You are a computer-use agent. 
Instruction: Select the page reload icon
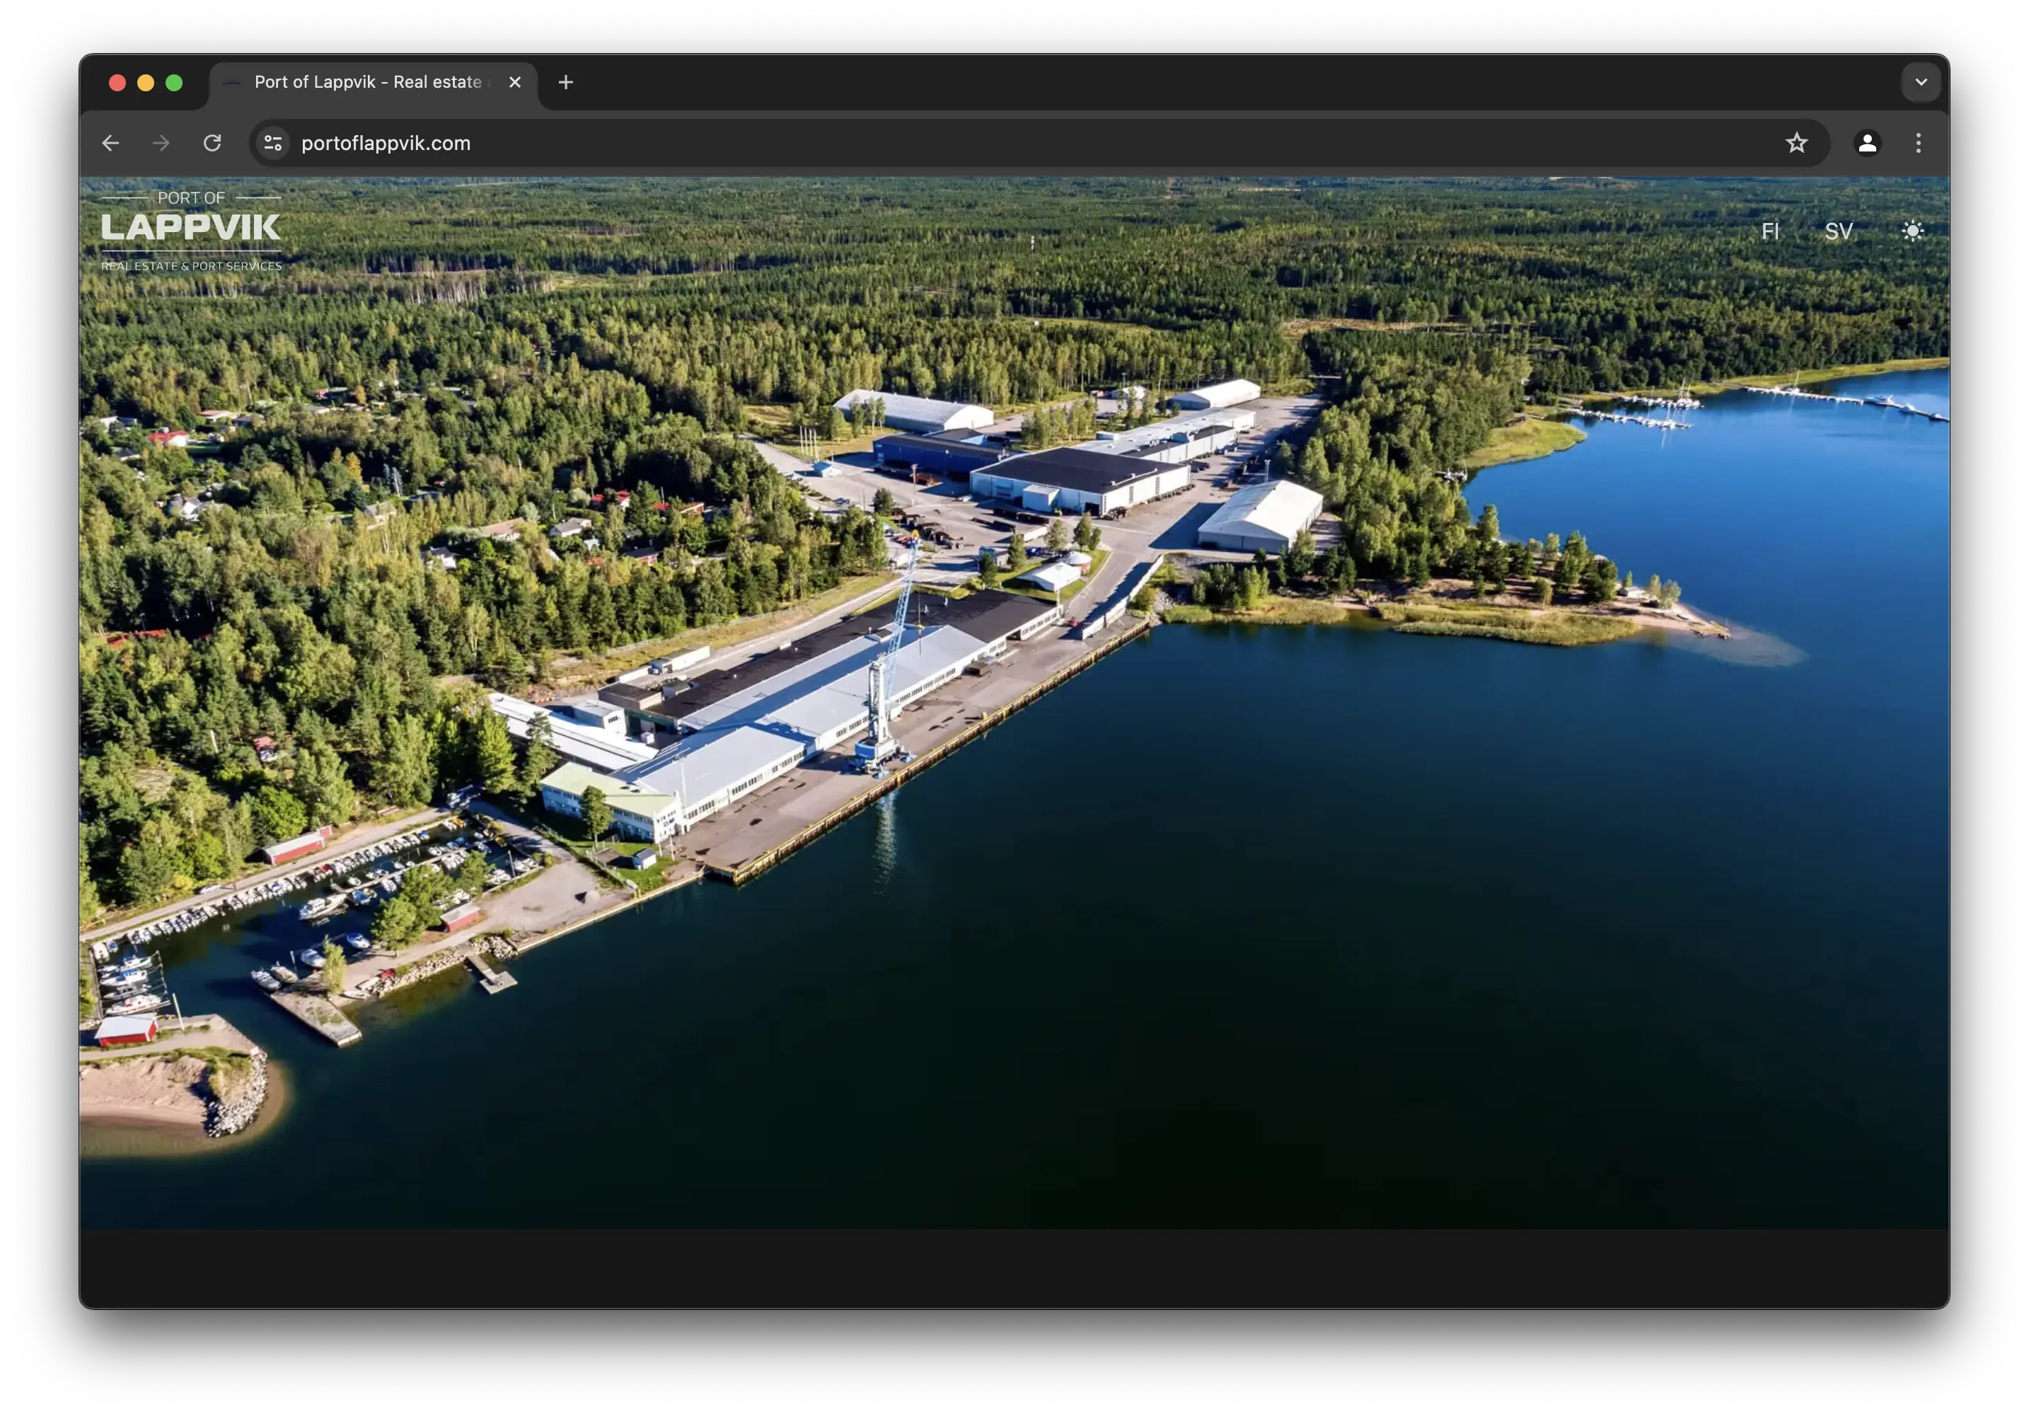coord(213,142)
